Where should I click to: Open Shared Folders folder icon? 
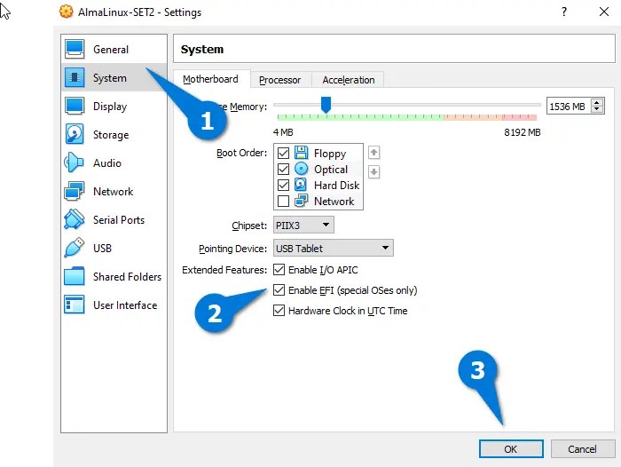(x=74, y=276)
